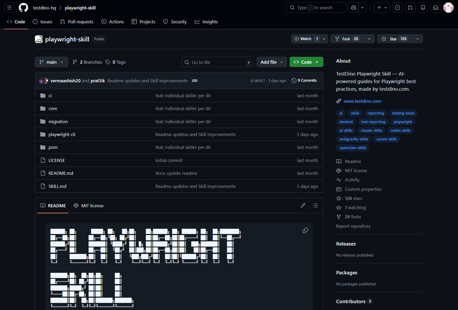Copy the README content icon
This screenshot has width=458, height=310.
(305, 230)
